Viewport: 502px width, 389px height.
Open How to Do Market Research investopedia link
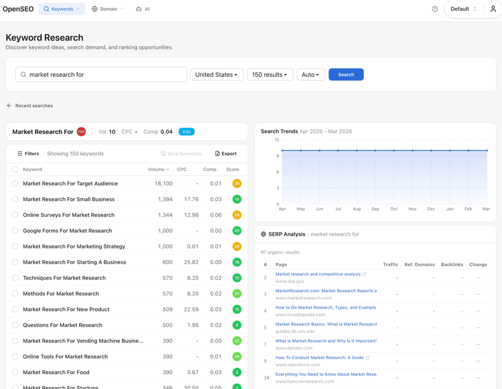click(x=326, y=307)
